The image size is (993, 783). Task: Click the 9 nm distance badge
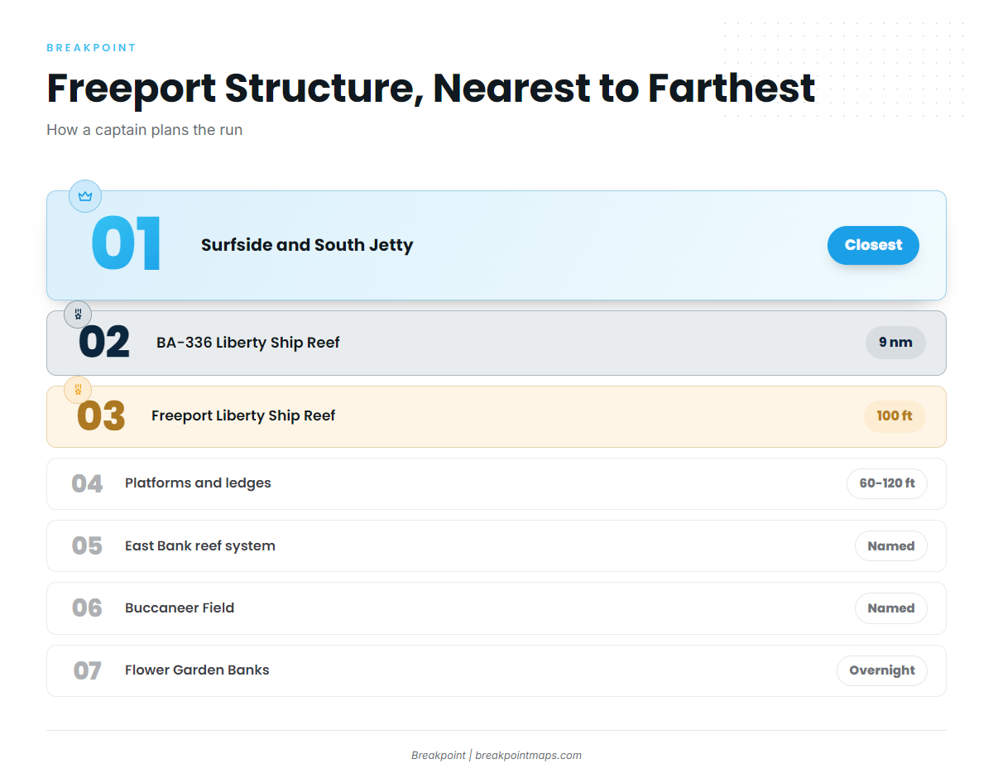(895, 343)
